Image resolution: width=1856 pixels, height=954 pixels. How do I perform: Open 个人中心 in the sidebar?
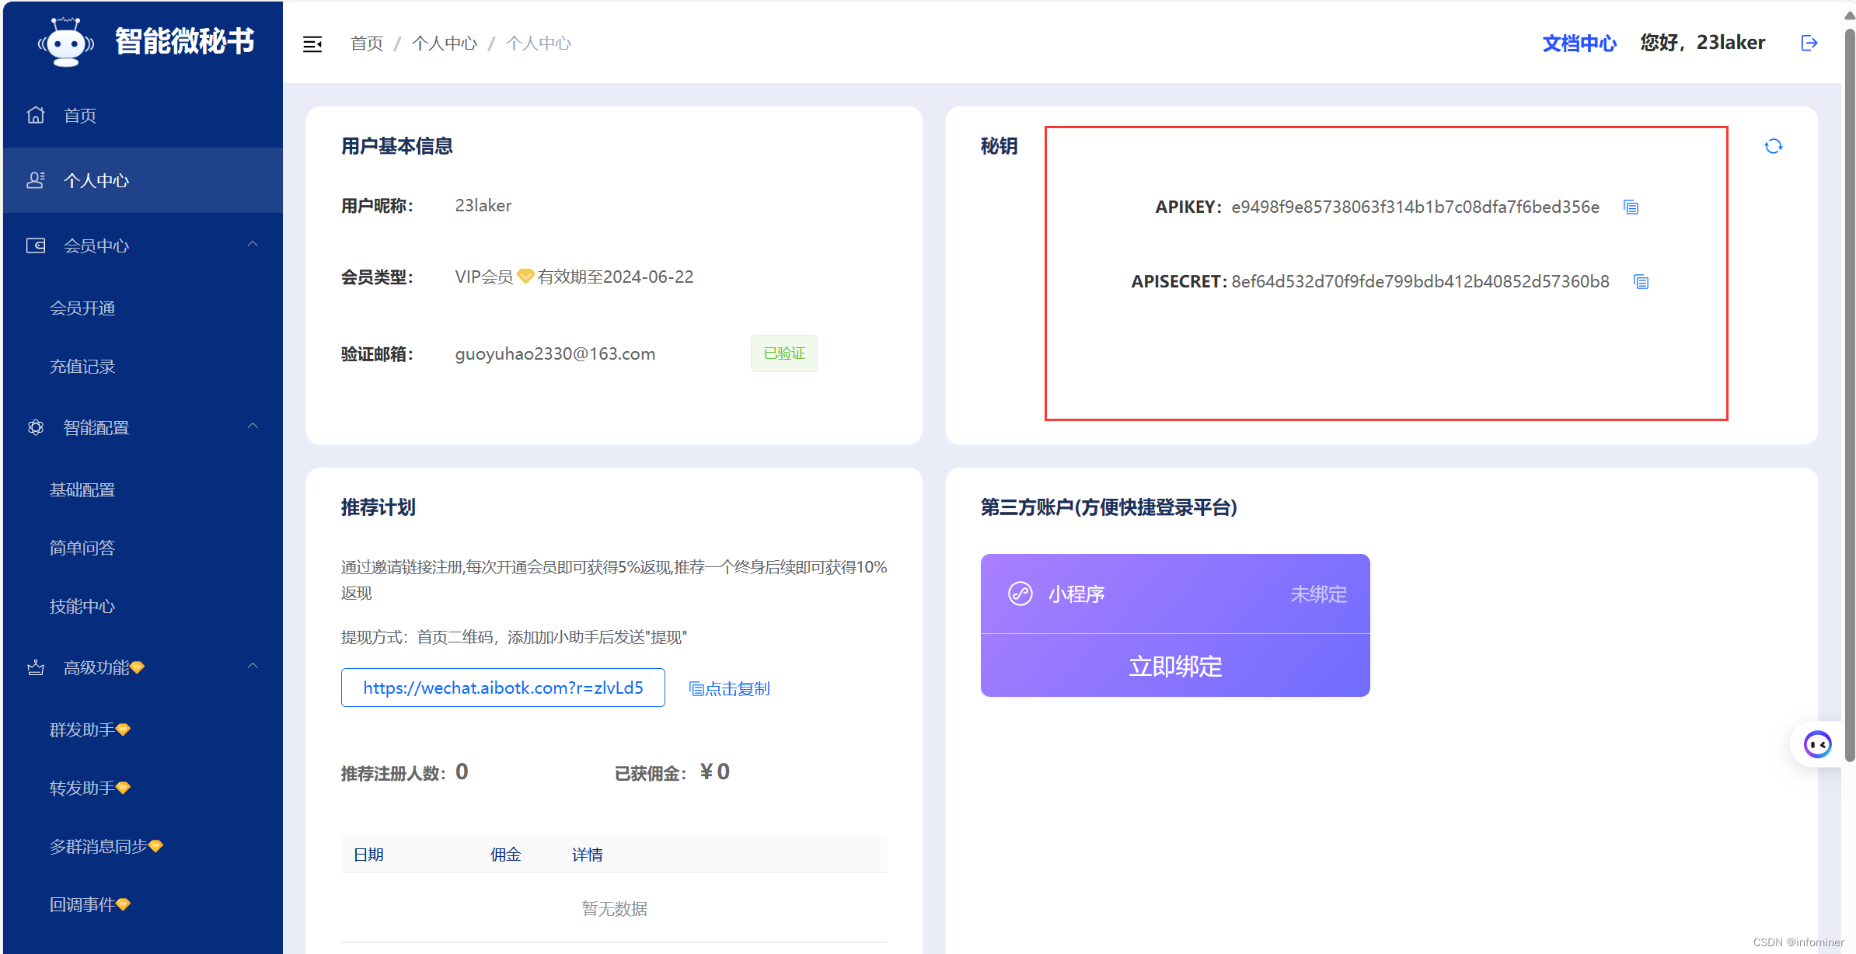(x=96, y=180)
